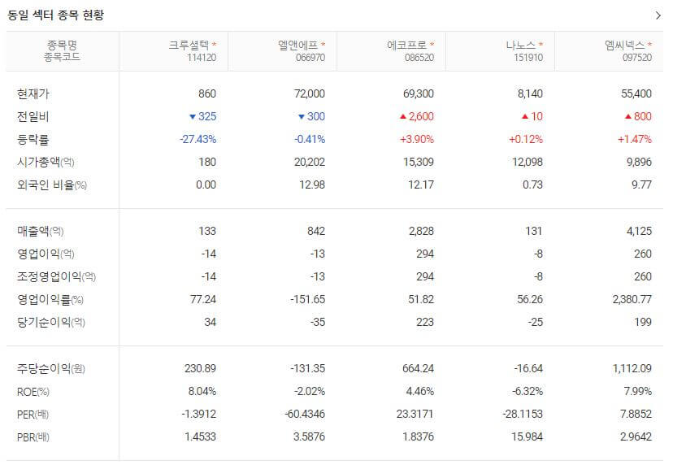Click the change rate -27.43%

[198, 139]
